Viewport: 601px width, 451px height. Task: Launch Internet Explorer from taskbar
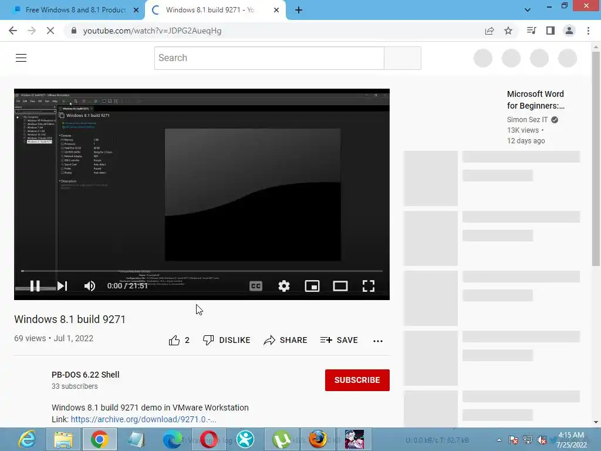pyautogui.click(x=27, y=439)
